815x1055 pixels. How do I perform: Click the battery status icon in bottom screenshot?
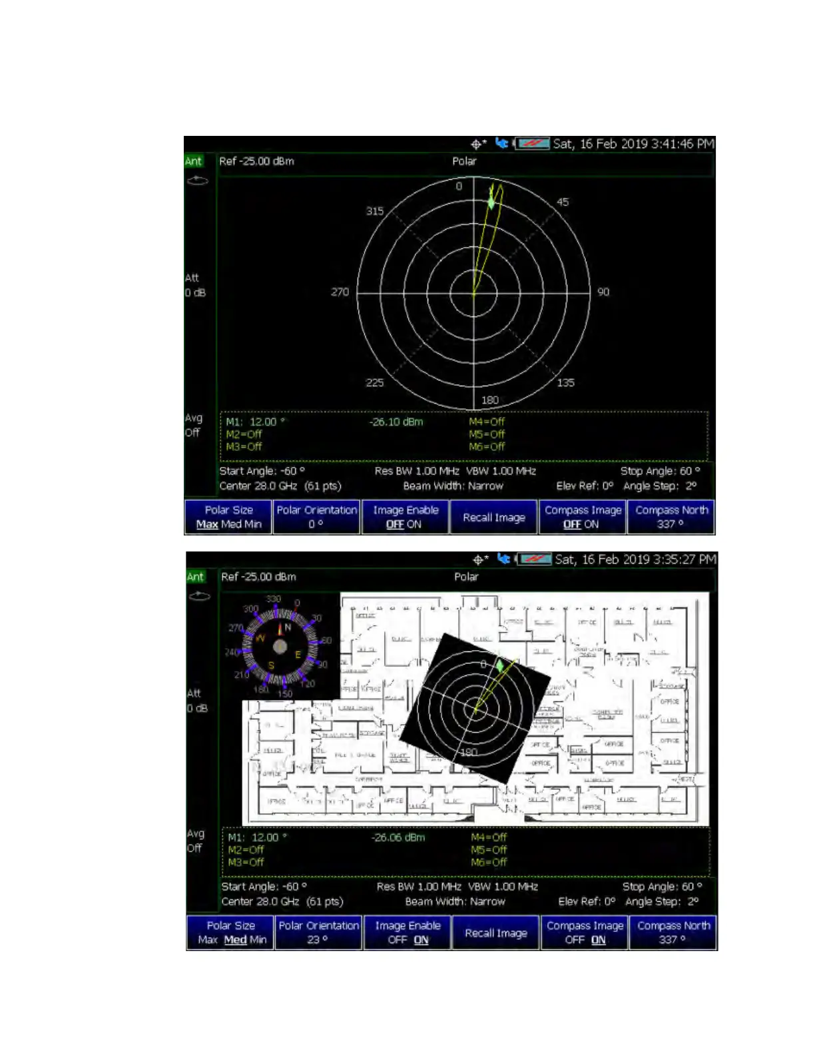pos(535,559)
